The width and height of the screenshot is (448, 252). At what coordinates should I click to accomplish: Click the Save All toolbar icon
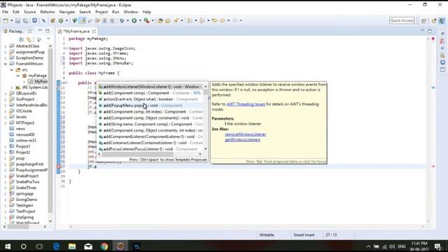(25, 20)
